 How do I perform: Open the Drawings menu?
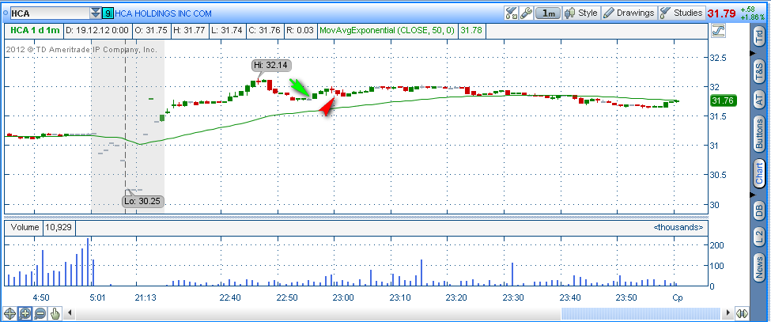pos(629,13)
